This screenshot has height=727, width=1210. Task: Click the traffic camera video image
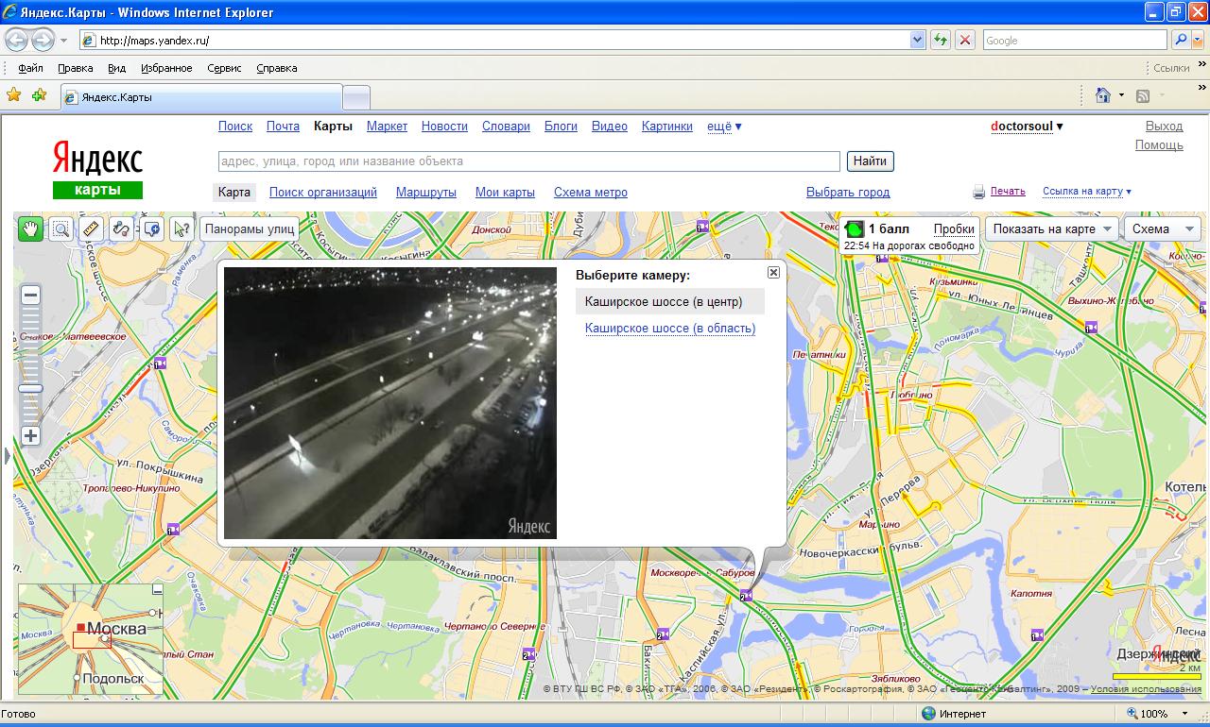tap(390, 403)
